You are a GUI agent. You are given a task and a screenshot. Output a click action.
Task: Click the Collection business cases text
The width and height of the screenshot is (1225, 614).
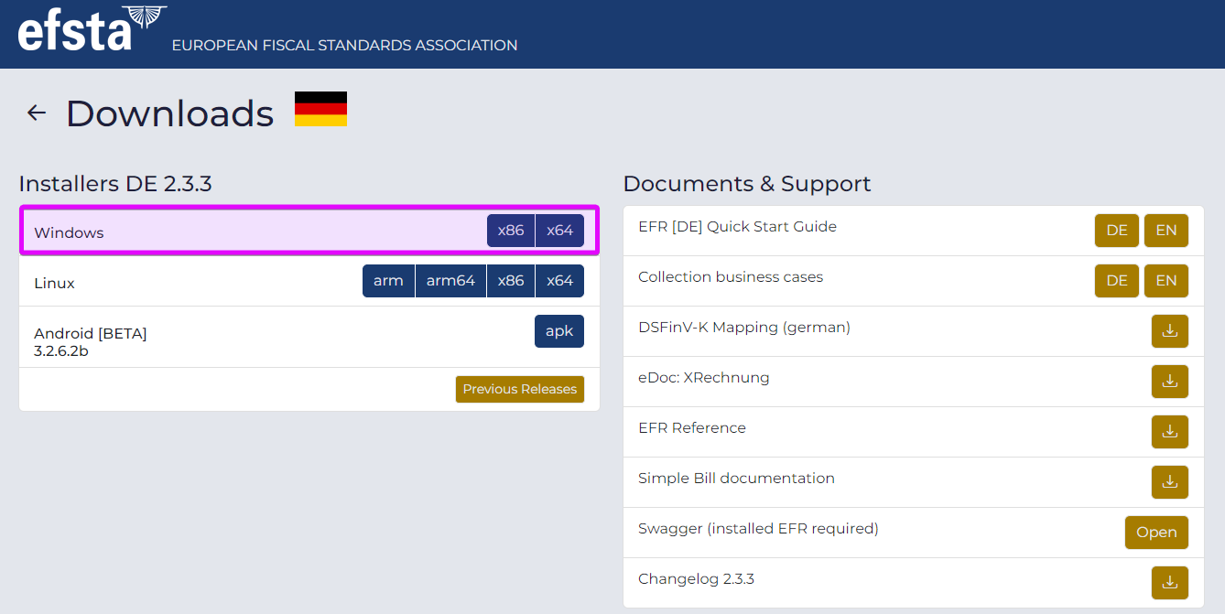(731, 276)
